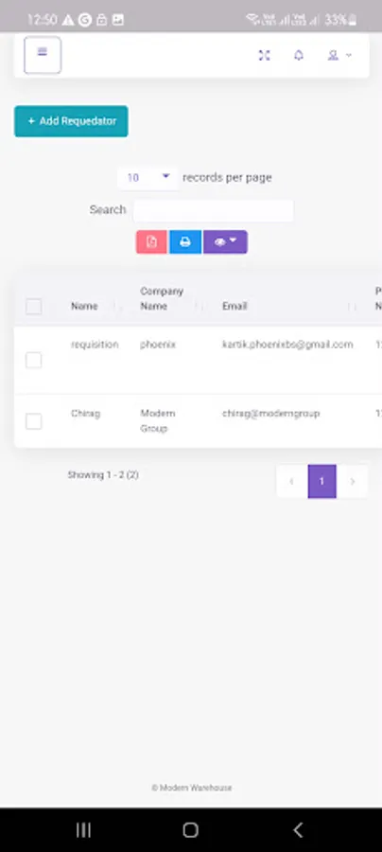Click Add Requedator button

pos(71,121)
